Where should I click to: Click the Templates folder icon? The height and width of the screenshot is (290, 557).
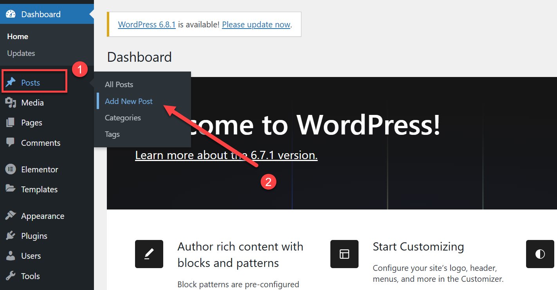point(11,189)
